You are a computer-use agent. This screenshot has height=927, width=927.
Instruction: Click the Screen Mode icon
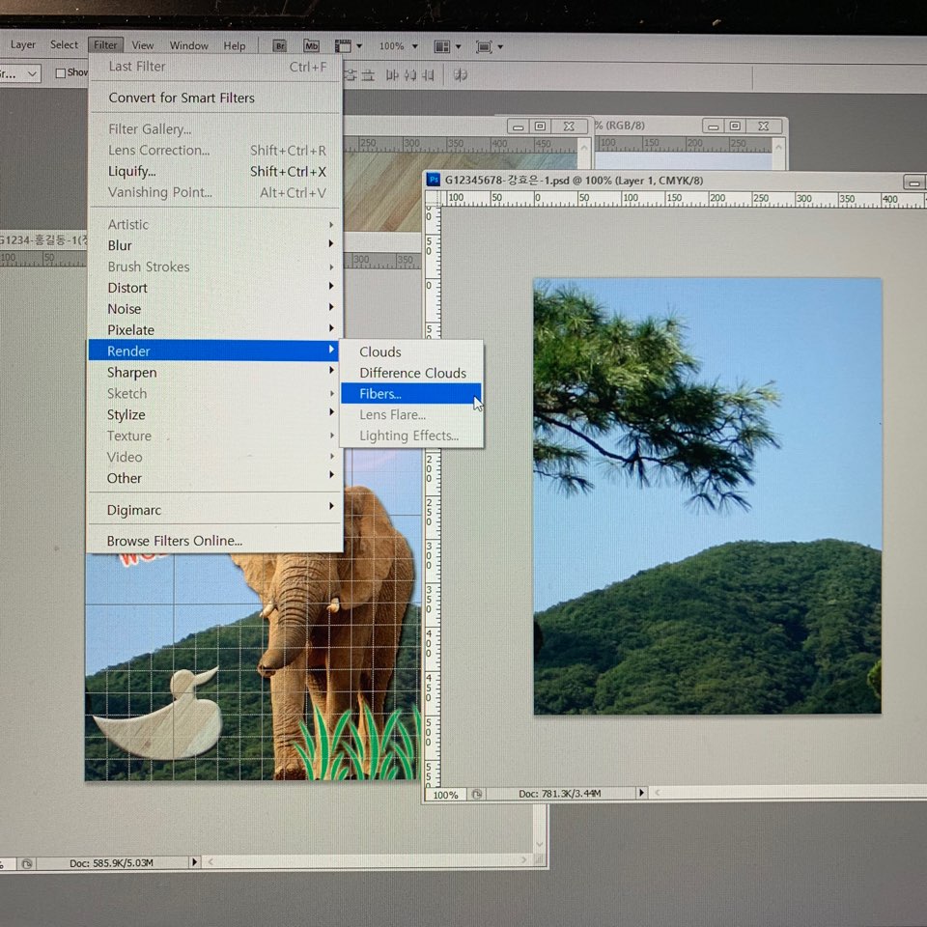pos(484,45)
